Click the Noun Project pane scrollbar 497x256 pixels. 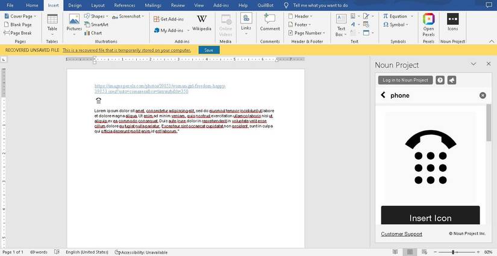489,123
